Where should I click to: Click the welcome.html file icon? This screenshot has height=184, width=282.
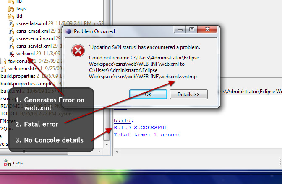pyautogui.click(x=3, y=69)
